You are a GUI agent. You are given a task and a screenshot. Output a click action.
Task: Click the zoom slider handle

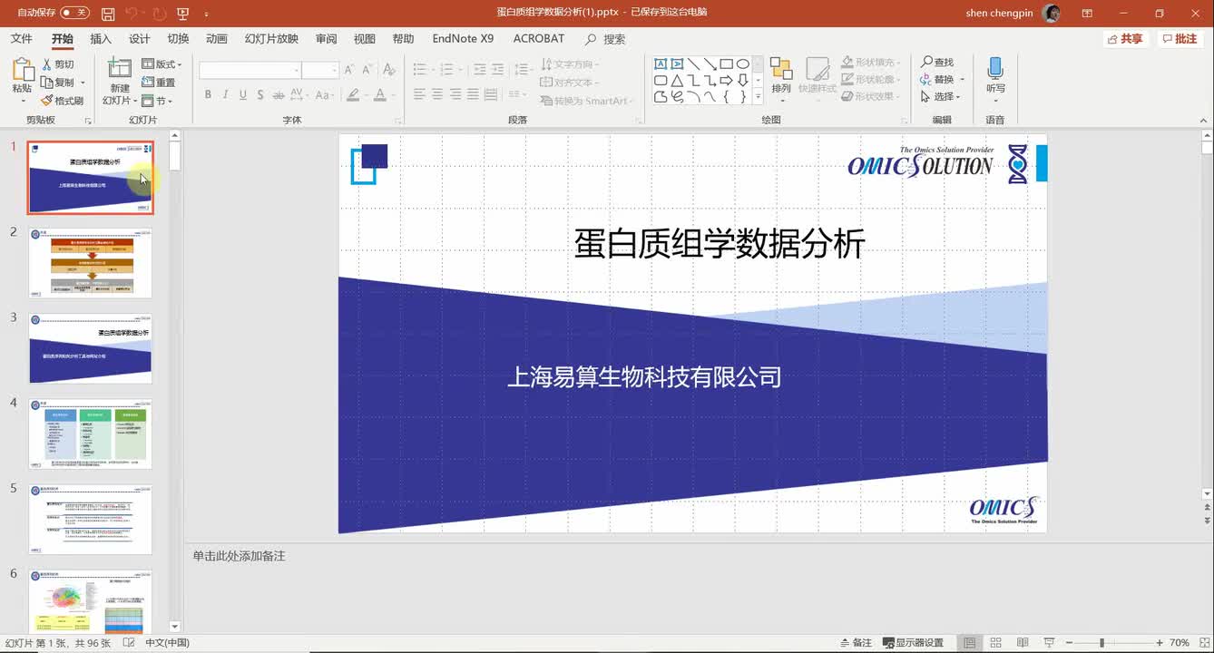click(1102, 643)
